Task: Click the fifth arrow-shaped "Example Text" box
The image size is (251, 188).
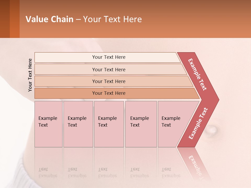Action: click(173, 124)
